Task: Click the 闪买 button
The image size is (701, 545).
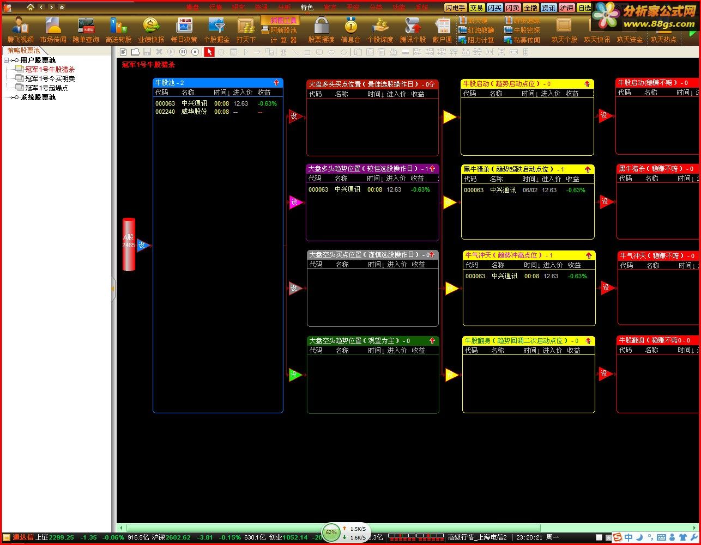Action: (494, 8)
